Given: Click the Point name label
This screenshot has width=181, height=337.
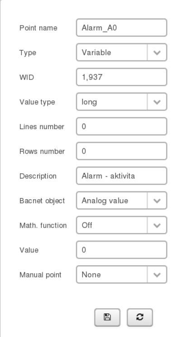Looking at the screenshot, I should tap(38, 28).
